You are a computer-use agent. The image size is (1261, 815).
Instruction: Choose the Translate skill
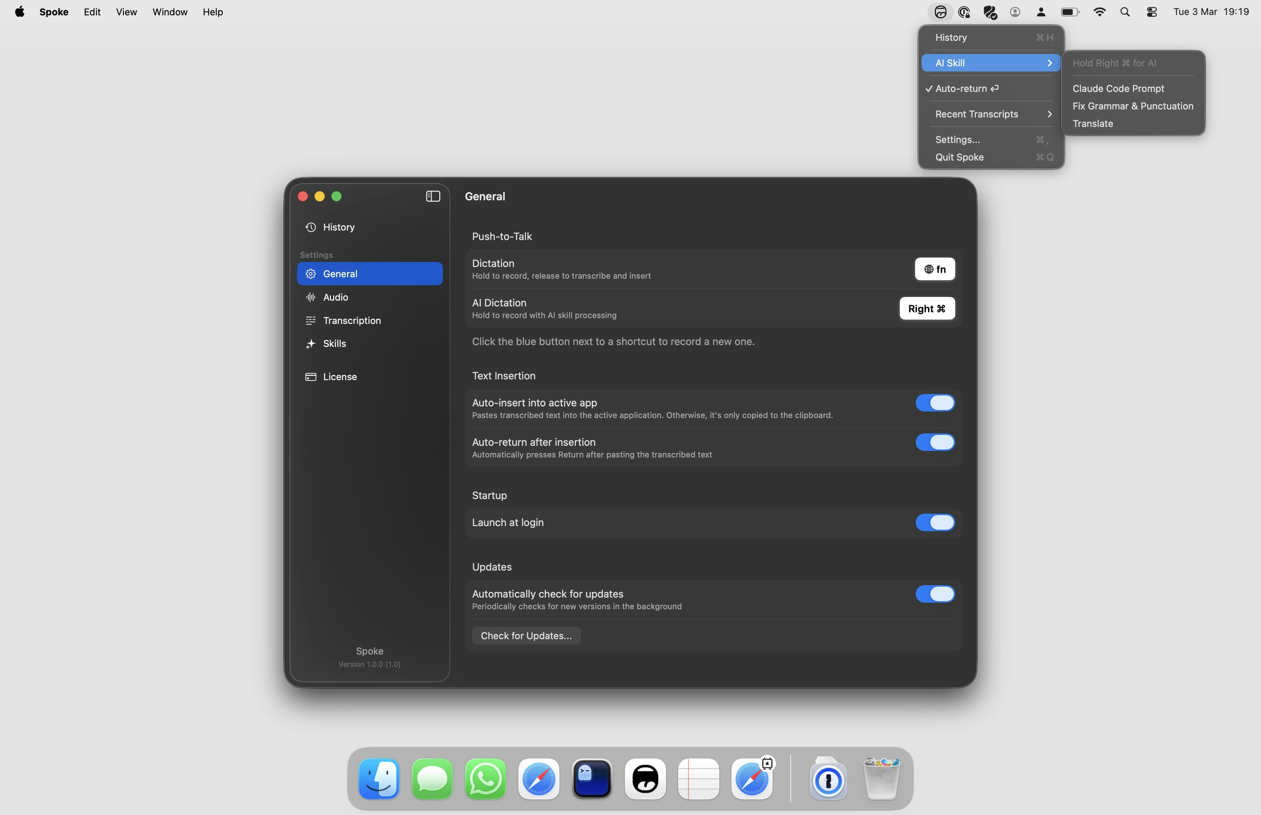pos(1092,123)
